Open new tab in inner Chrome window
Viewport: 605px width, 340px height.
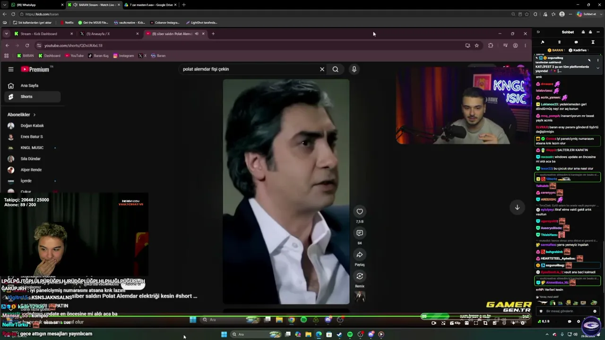coord(213,34)
